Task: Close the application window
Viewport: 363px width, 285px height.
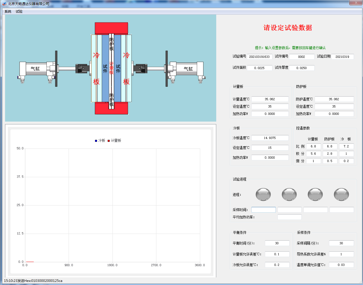Action: point(356,3)
